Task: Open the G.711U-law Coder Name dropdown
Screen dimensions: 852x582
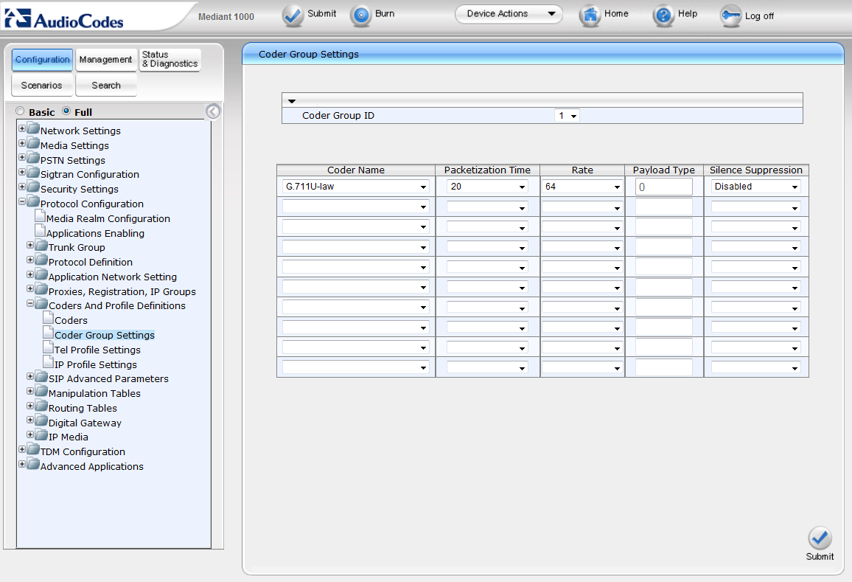Action: [x=357, y=187]
